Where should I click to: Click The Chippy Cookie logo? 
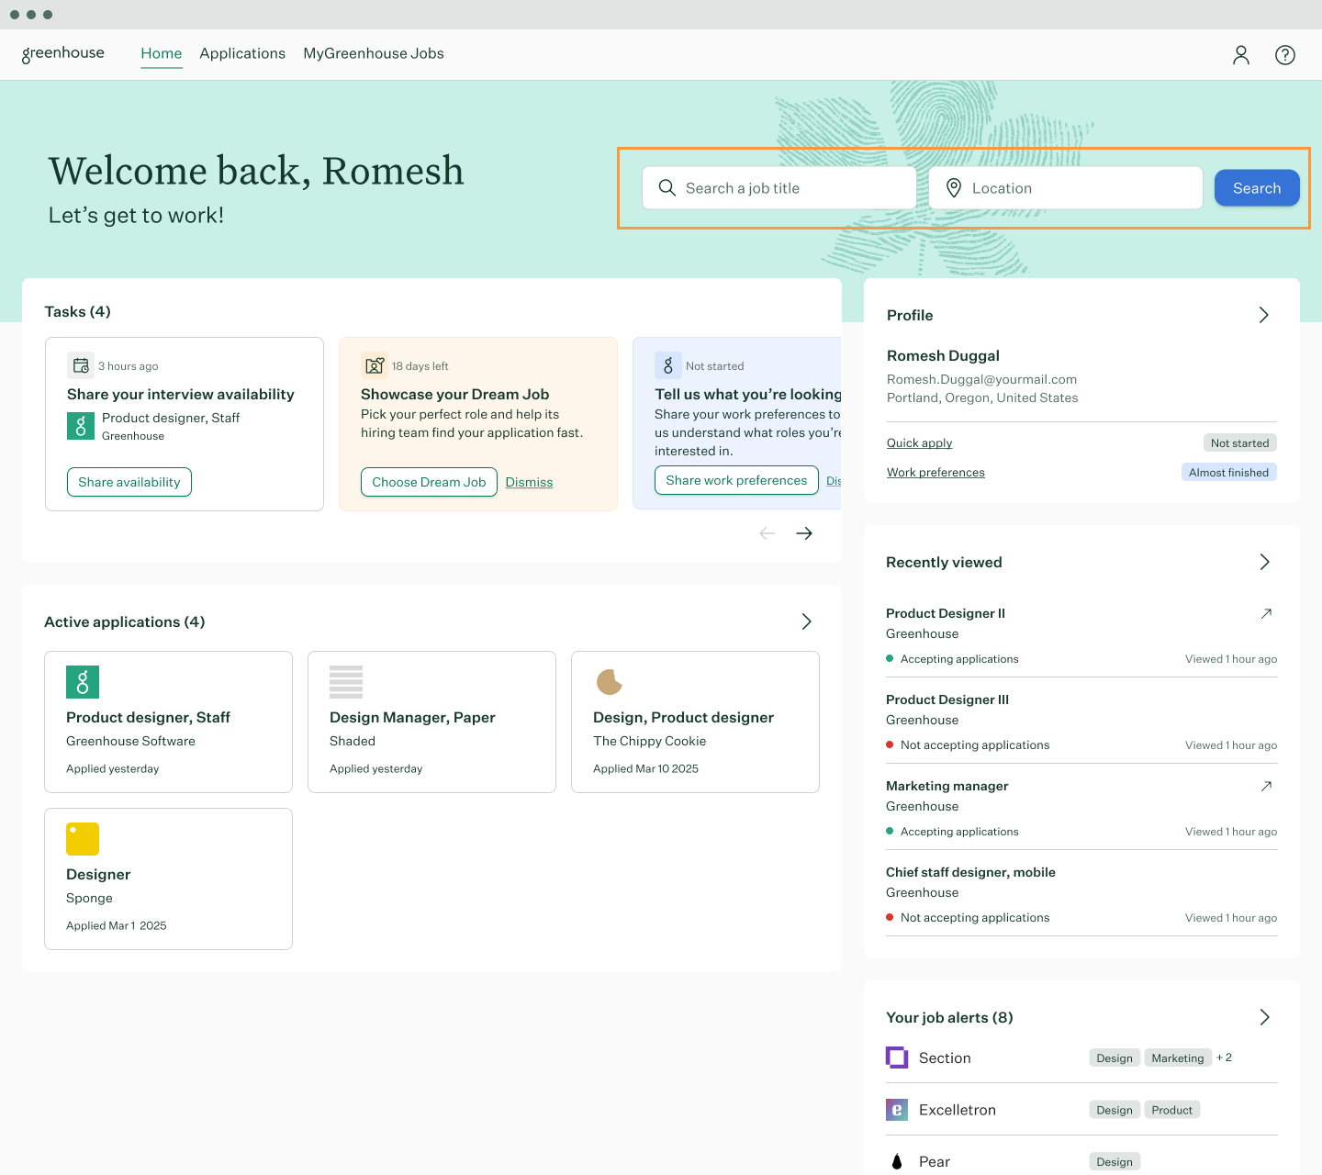[610, 682]
